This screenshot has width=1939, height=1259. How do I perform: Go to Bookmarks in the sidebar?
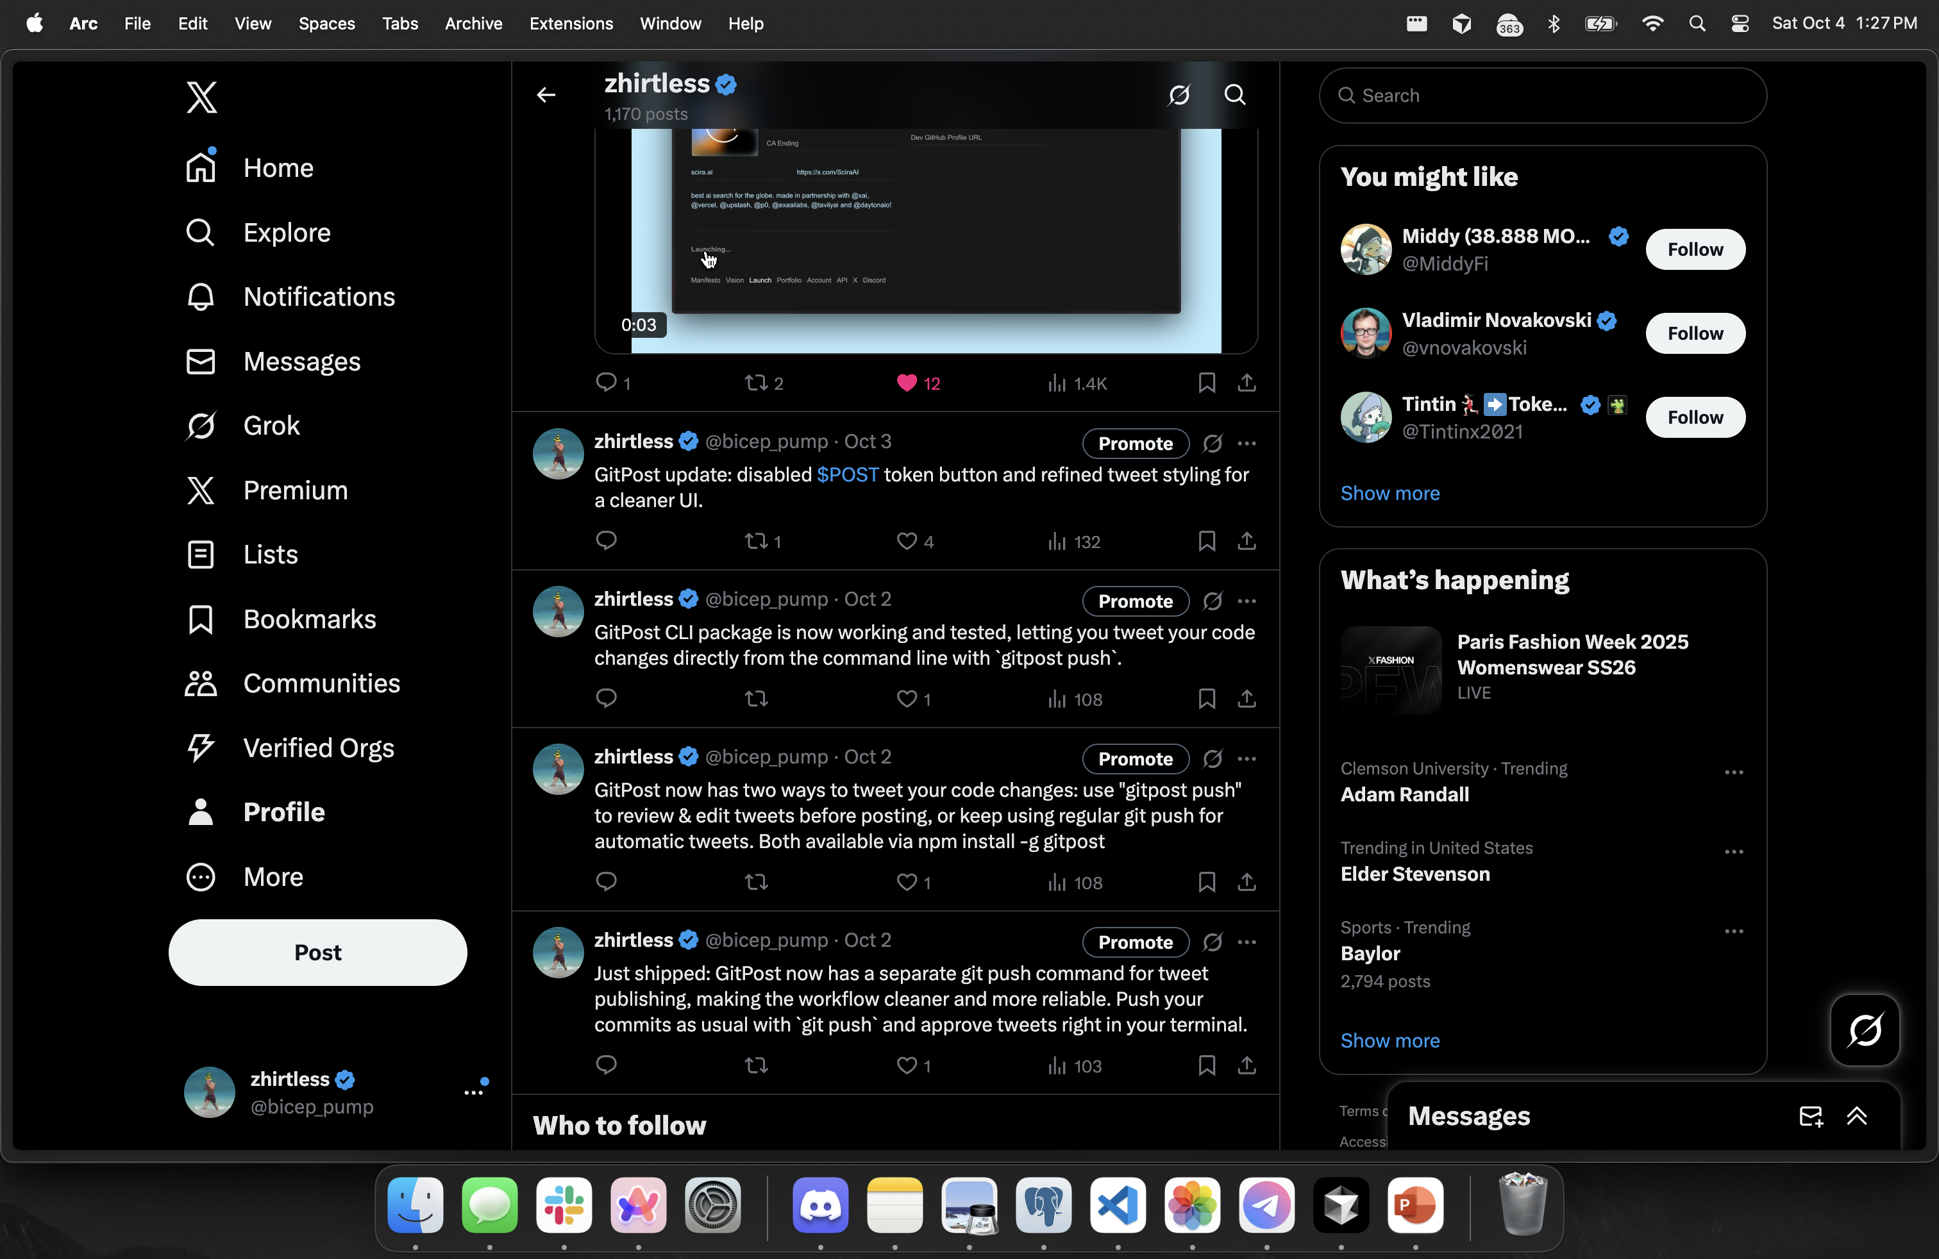pos(309,619)
